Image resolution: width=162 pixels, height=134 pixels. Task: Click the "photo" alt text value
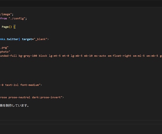5,52
